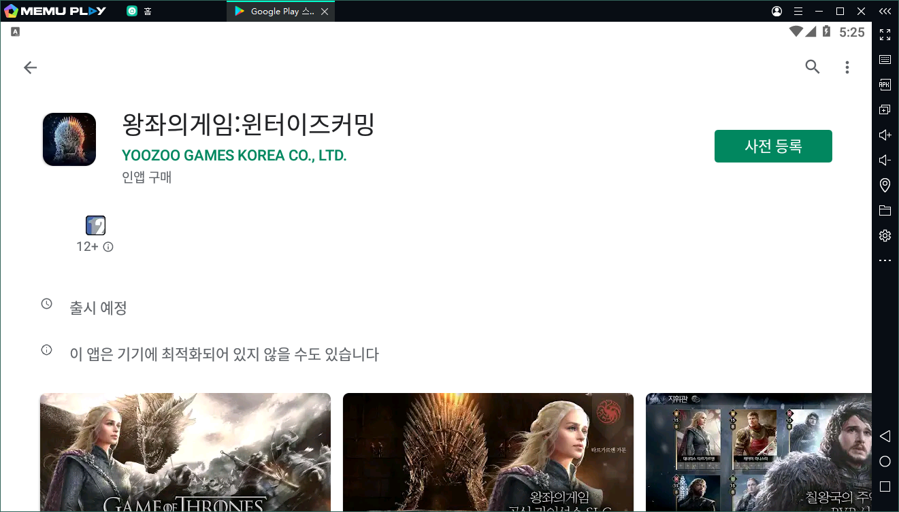Open MEmu settings gear icon
Screen dimensions: 899x512
[x=885, y=235]
